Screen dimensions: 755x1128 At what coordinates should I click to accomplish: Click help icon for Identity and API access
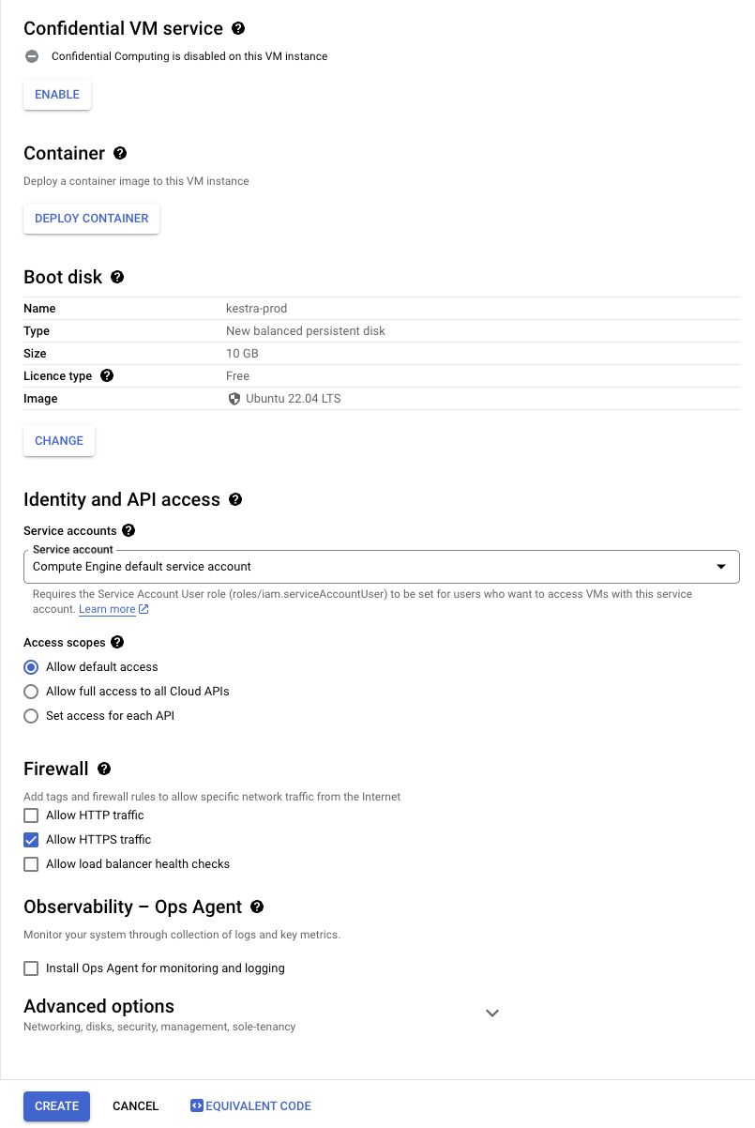pyautogui.click(x=235, y=499)
